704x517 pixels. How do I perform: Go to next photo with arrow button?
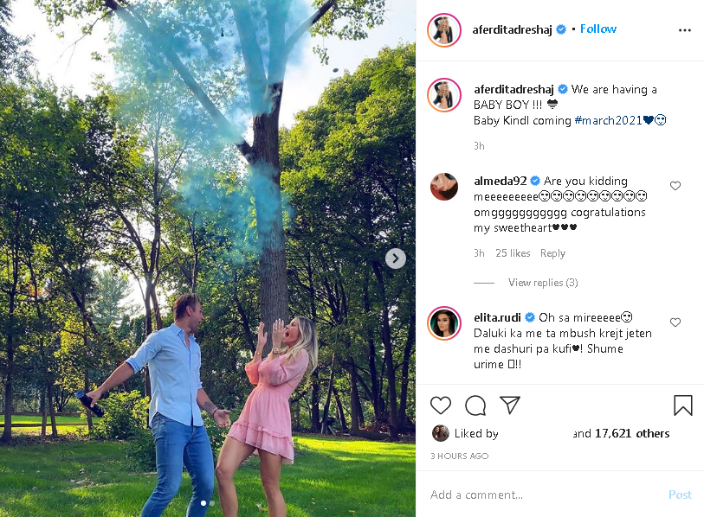click(396, 258)
